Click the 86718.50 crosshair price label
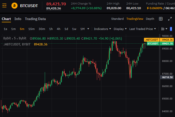This screenshot has height=117, width=175. point(167,77)
